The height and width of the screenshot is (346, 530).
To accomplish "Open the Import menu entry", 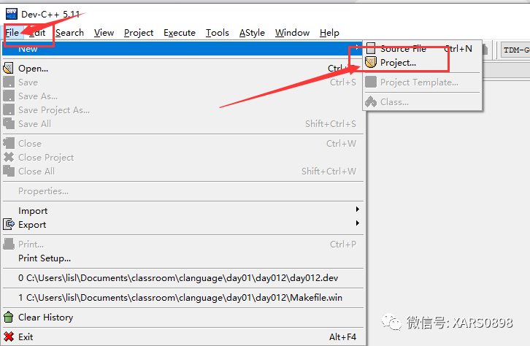I will pyautogui.click(x=183, y=210).
